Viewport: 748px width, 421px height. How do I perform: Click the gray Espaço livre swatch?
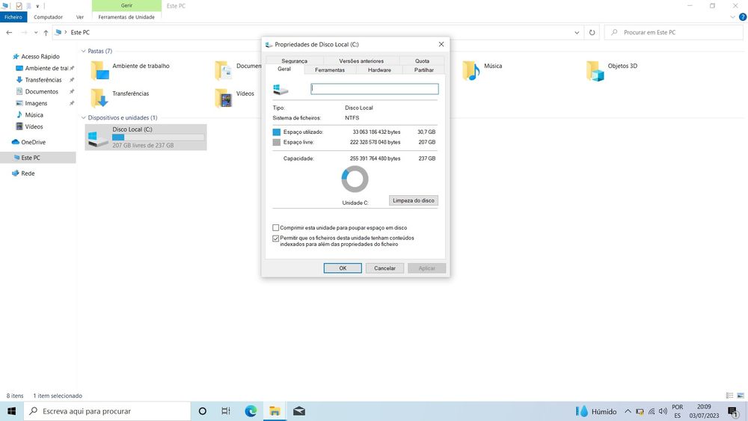[x=276, y=142]
